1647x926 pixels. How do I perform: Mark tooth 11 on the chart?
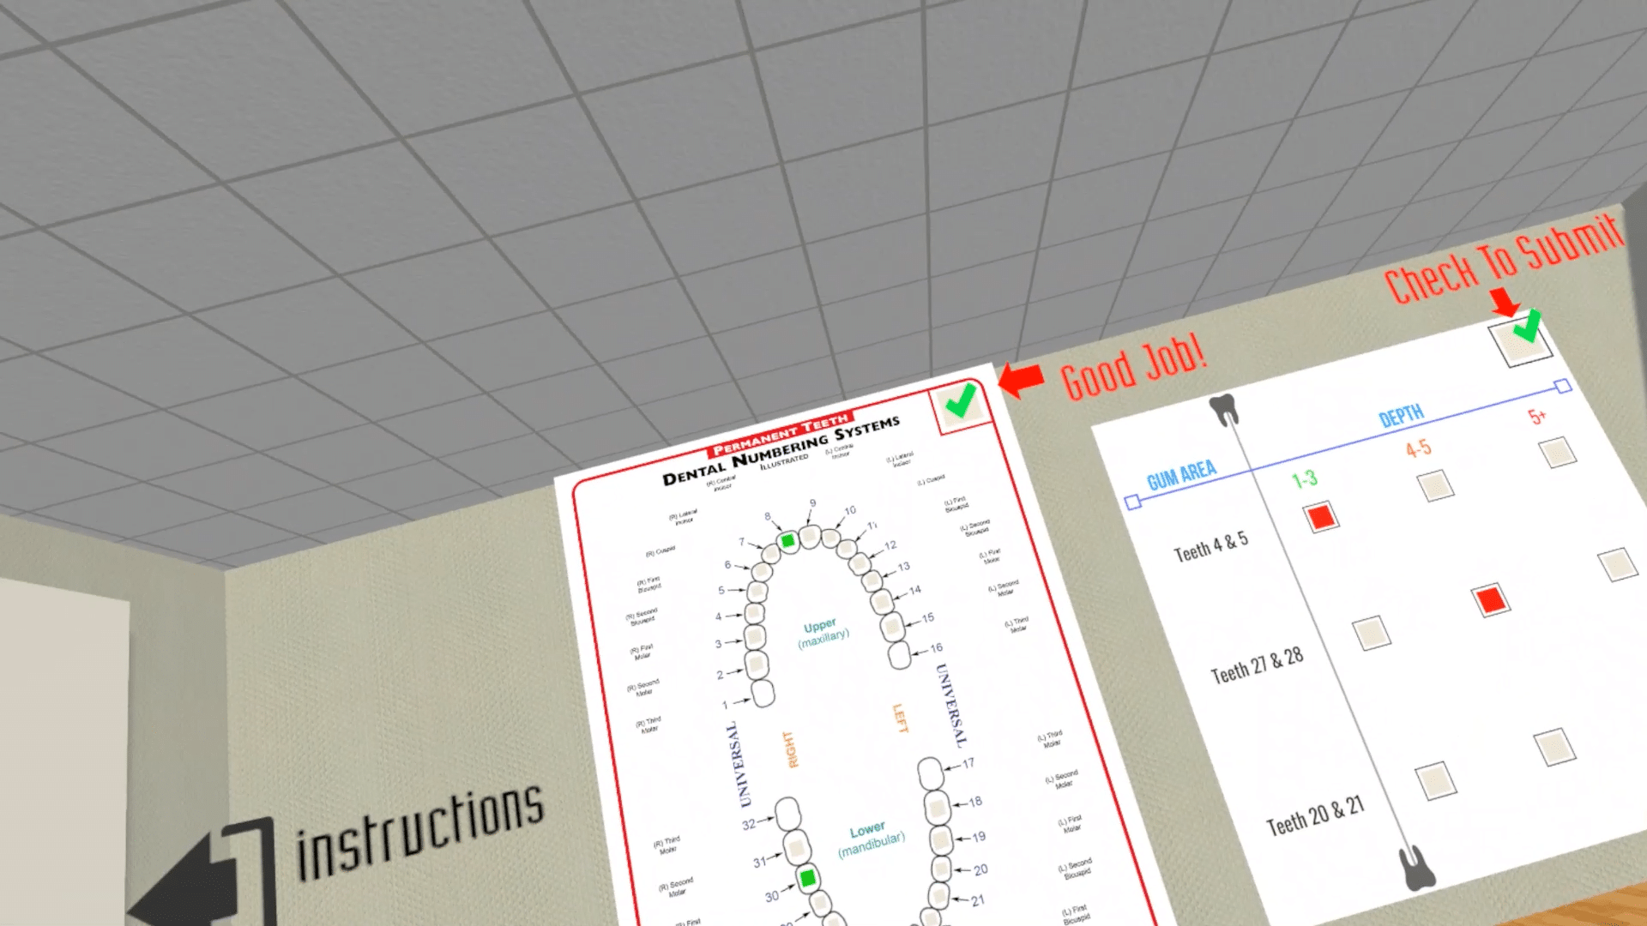click(847, 549)
